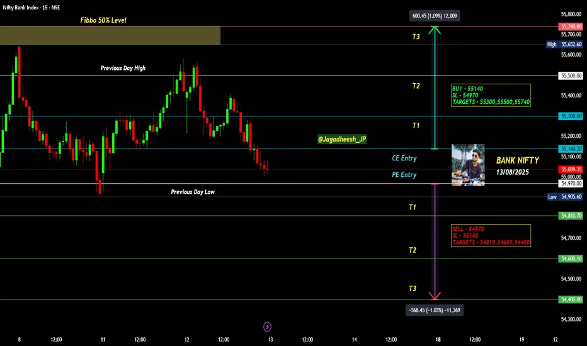The image size is (587, 346).
Task: Click the Fibbo 50% Level label
Action: pyautogui.click(x=103, y=20)
